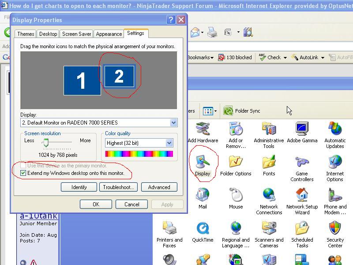Image resolution: width=353 pixels, height=265 pixels.
Task: Open the Add Hardware control panel icon
Action: click(x=203, y=133)
